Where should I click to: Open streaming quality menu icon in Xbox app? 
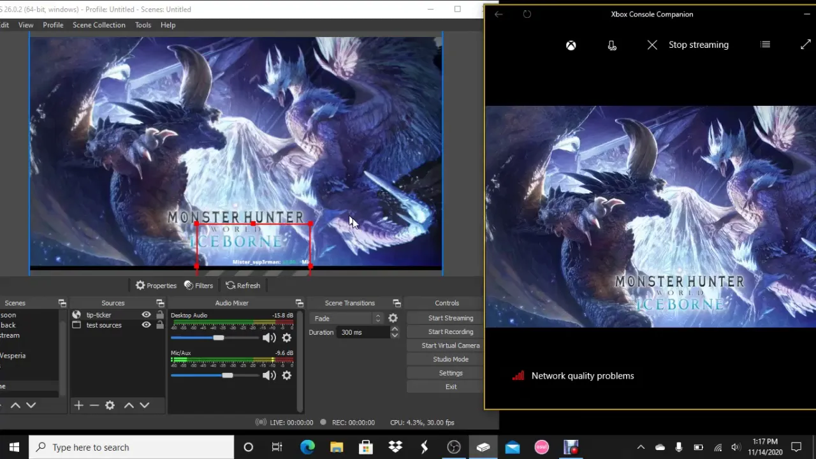click(766, 45)
